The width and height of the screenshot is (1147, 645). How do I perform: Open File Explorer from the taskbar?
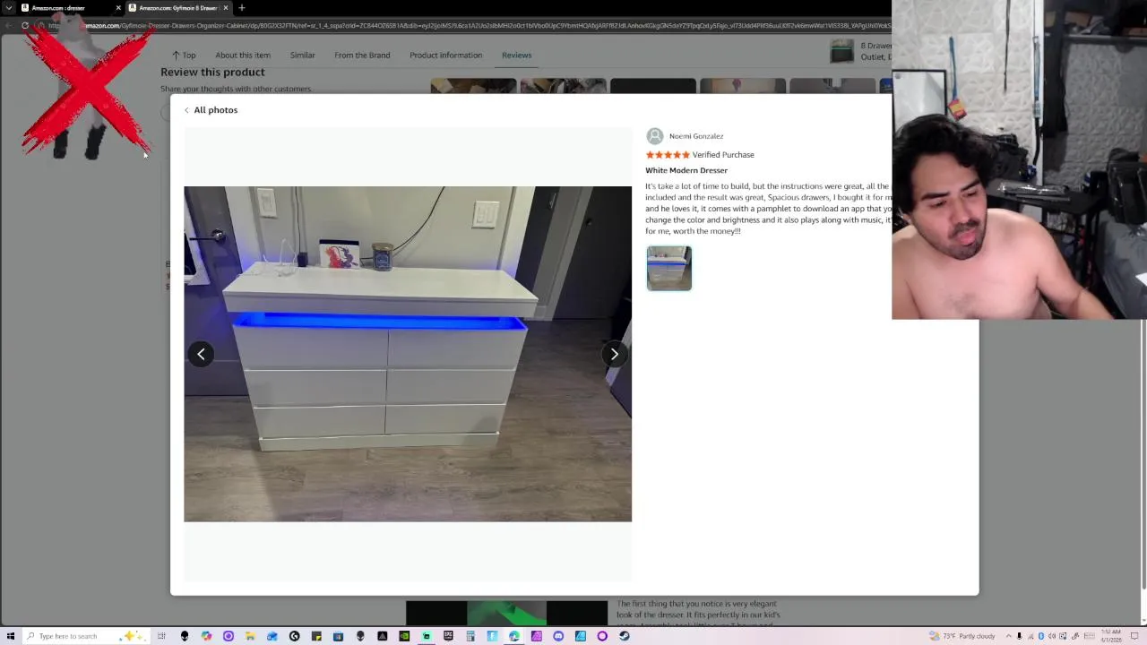pos(250,636)
